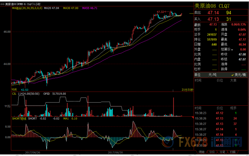The image size is (249, 156).
Task: Open the 明细 tab at bottom
Action: [202, 152]
